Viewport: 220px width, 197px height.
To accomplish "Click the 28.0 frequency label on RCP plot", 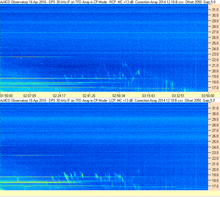I will [x=215, y=27].
